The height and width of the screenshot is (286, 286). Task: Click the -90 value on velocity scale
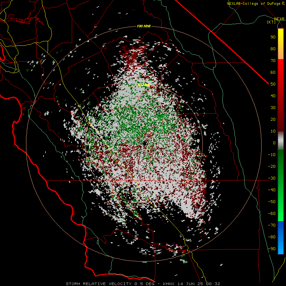tap(272, 249)
